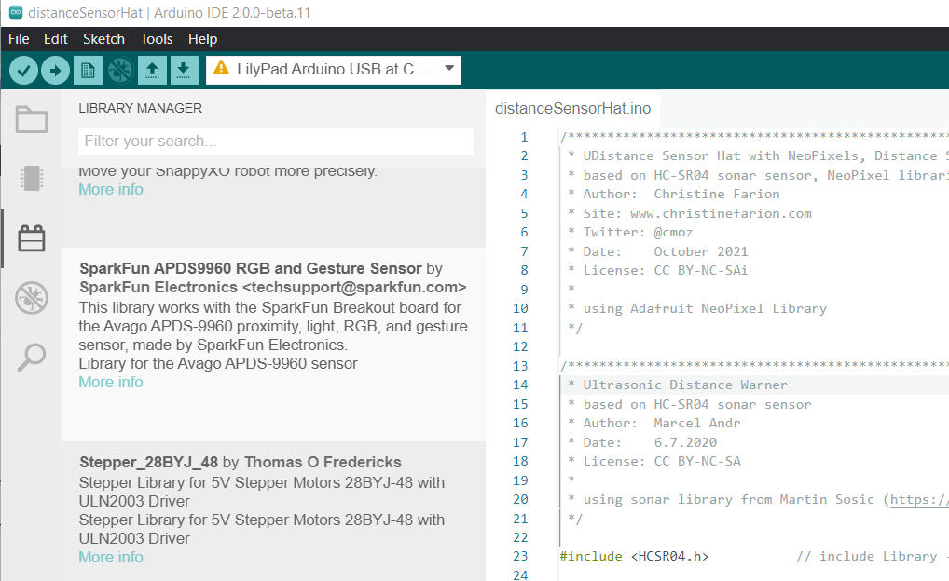The height and width of the screenshot is (581, 949).
Task: Open the File menu
Action: (x=19, y=39)
